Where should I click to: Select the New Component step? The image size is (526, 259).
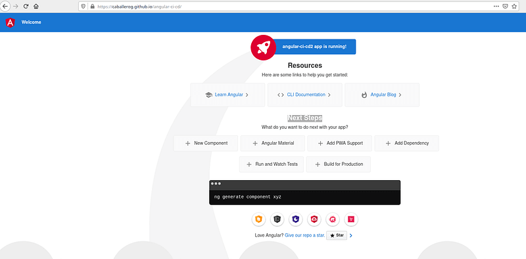(206, 143)
